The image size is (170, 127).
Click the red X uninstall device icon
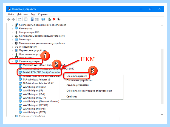point(54,19)
